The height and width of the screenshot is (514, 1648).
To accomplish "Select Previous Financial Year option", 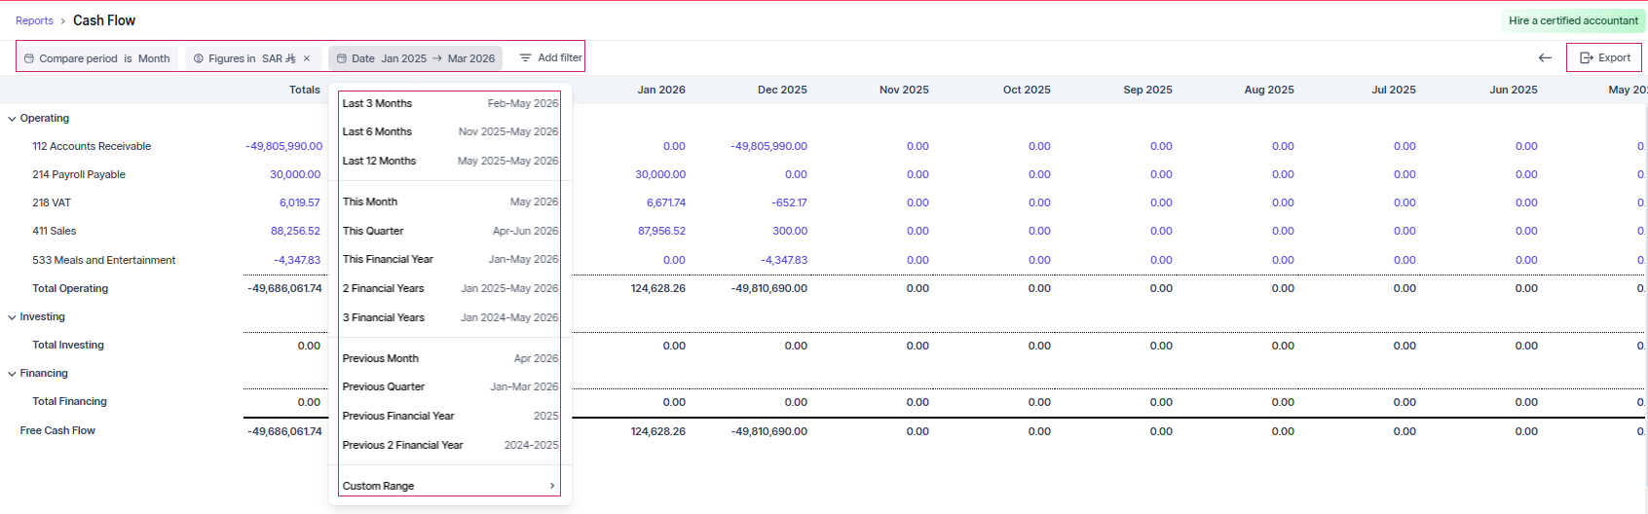I will pyautogui.click(x=449, y=416).
